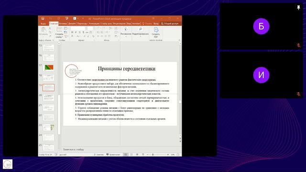Image resolution: width=306 pixels, height=172 pixels.
Task: Click the Общий доступ share button
Action: (169, 23)
